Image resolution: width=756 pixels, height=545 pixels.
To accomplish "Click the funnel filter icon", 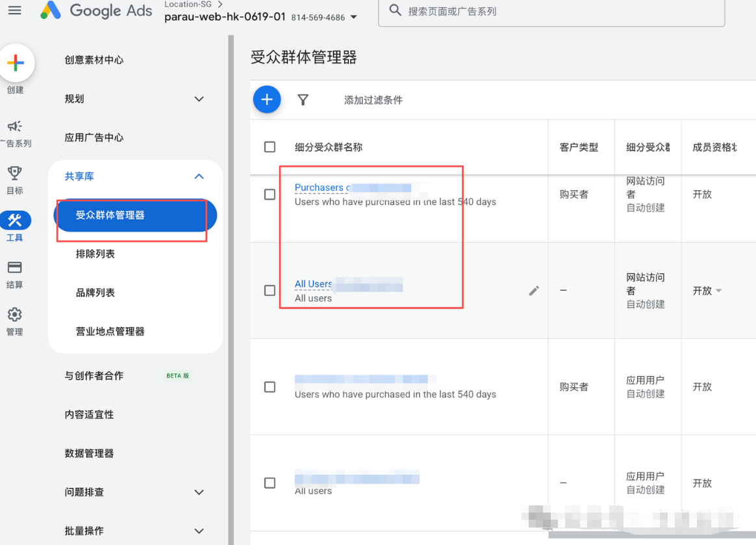I will 303,100.
